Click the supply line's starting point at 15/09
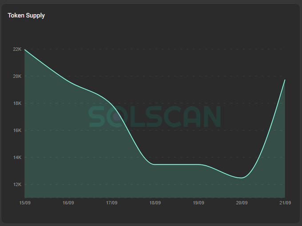This screenshot has width=302, height=226. click(x=25, y=49)
